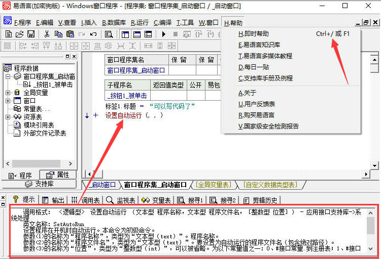
Task: Toggle the left work-panel visibility toolbar button
Action: click(x=125, y=34)
